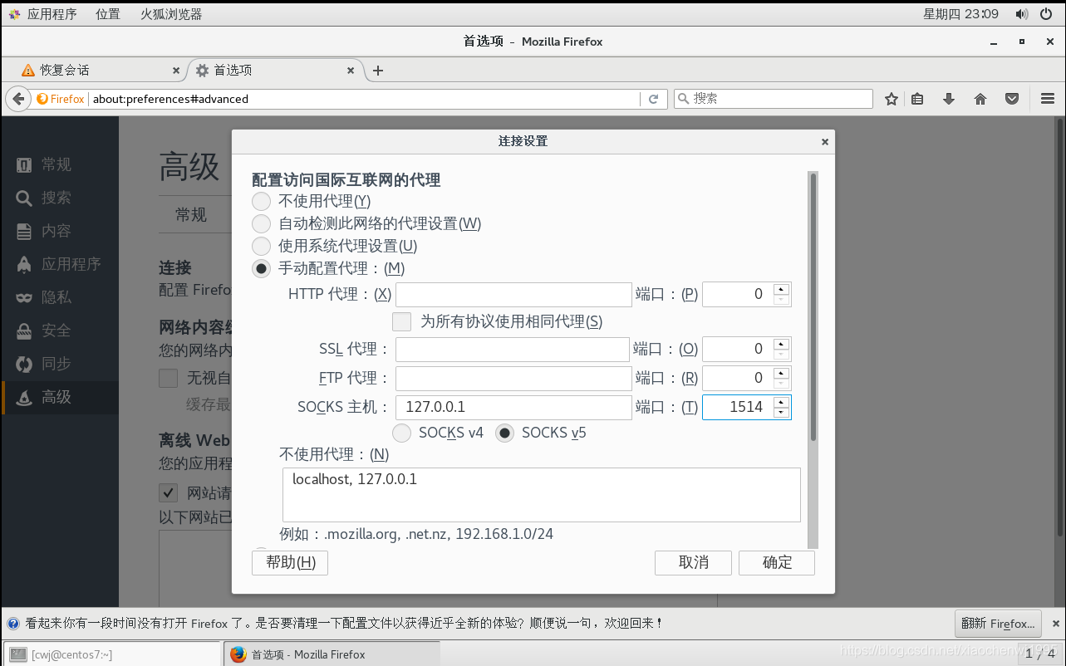
Task: Open Pocket icon in toolbar
Action: click(x=1012, y=99)
